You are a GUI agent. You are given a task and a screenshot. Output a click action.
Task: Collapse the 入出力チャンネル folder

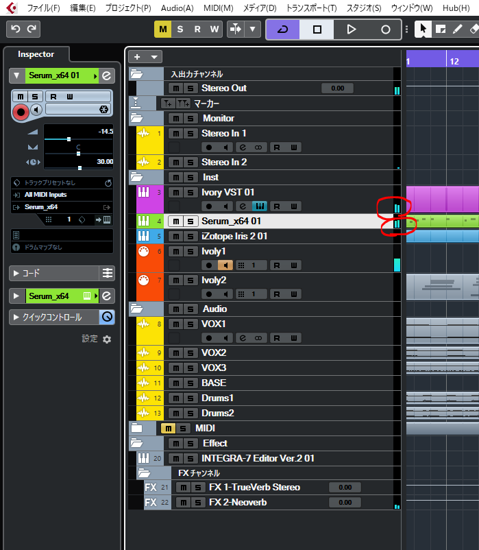136,74
